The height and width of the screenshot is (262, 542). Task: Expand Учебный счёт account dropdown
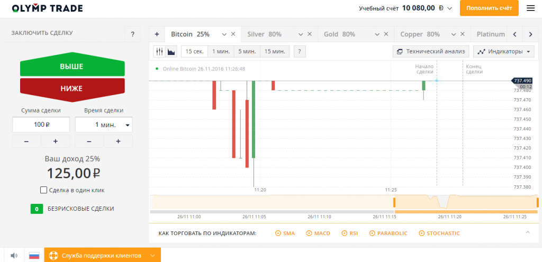pos(449,8)
